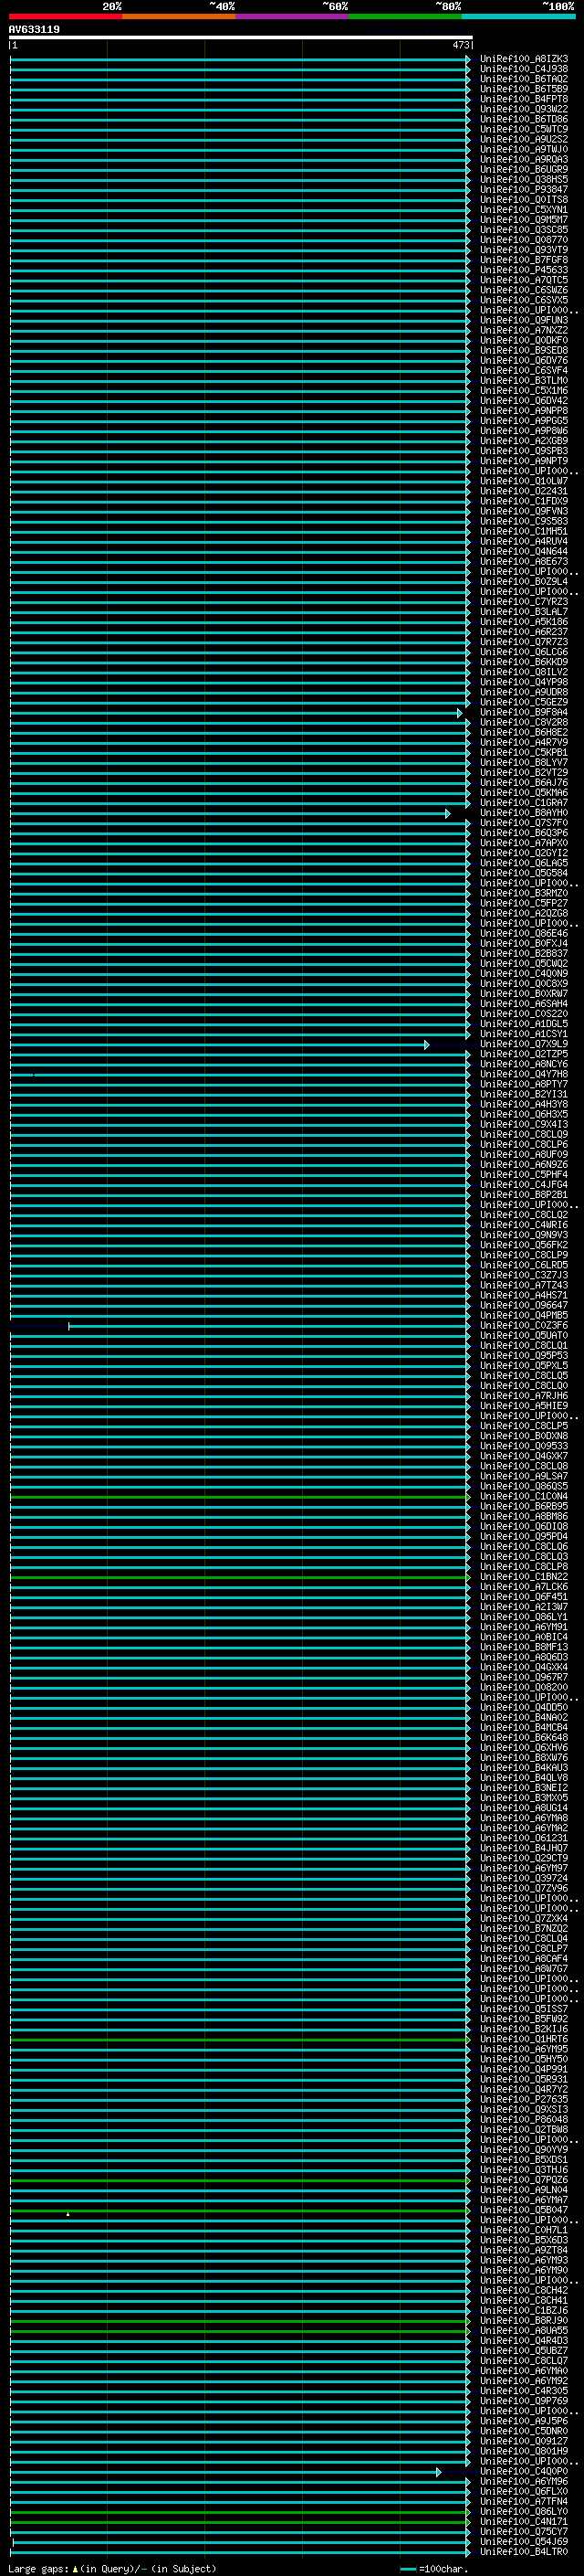Select label UniRef100_Q3SC85

click(523, 230)
